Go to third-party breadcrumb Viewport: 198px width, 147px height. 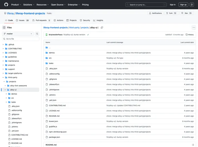tap(74, 28)
